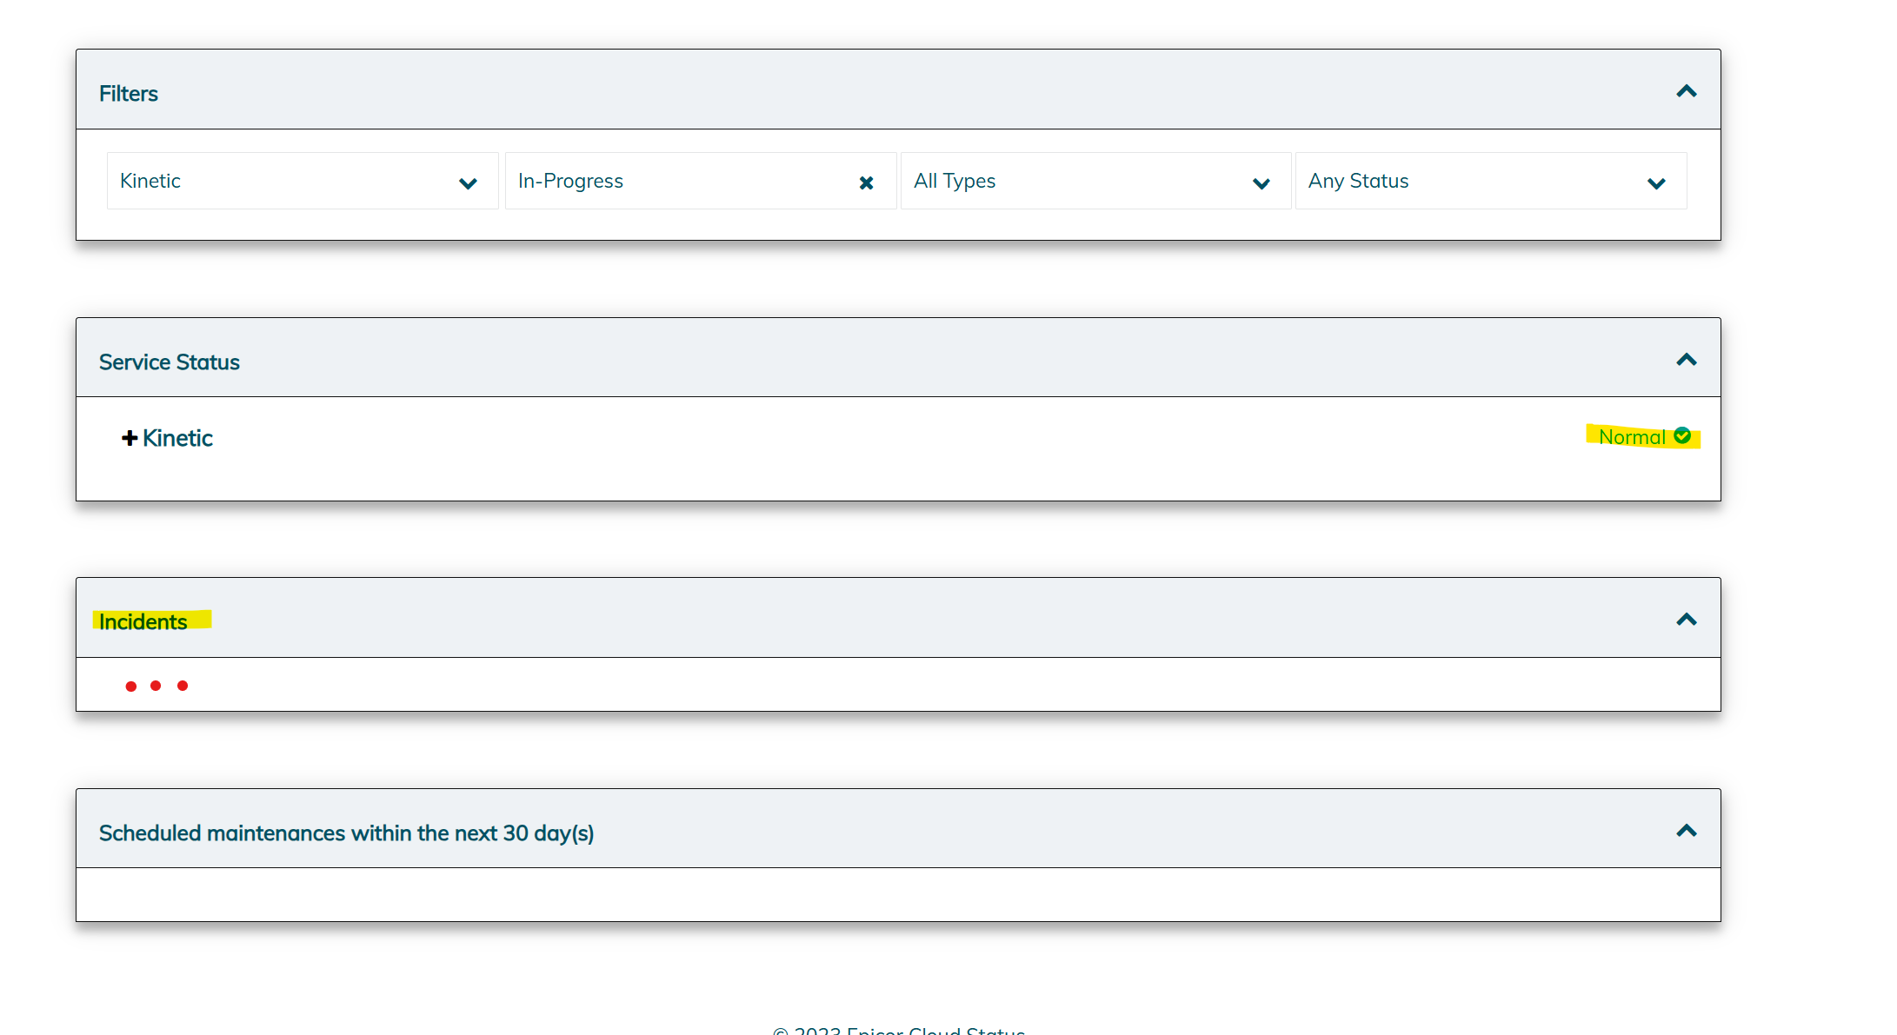Click the Kinetic service name link
1897x1035 pixels.
178,438
